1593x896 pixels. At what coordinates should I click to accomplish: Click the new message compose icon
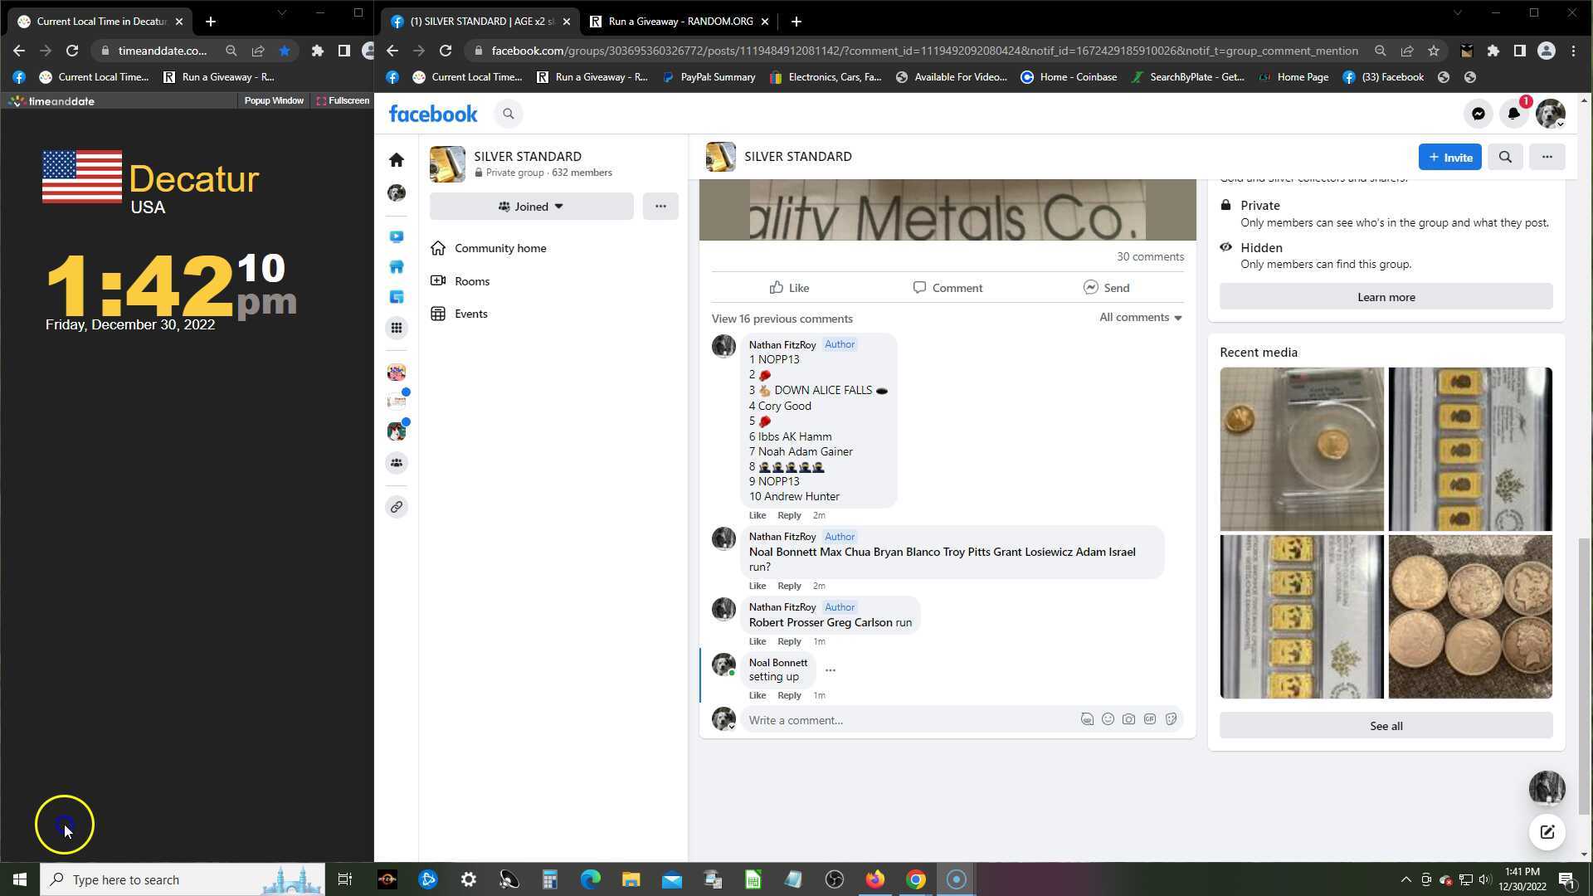1547,832
